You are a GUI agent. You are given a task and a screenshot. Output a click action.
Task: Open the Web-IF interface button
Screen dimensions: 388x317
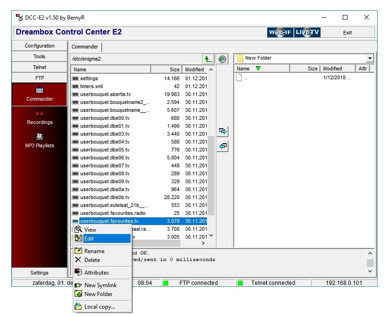tap(280, 32)
